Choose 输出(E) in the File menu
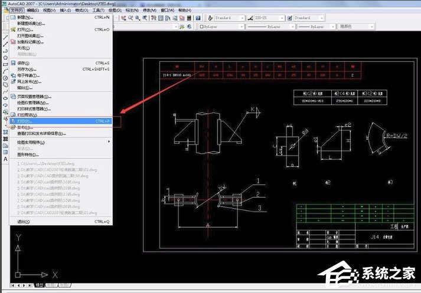 click(61, 88)
